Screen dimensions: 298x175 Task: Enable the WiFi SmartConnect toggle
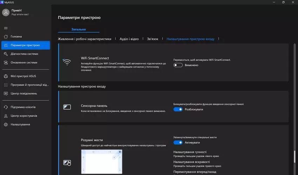(x=178, y=65)
